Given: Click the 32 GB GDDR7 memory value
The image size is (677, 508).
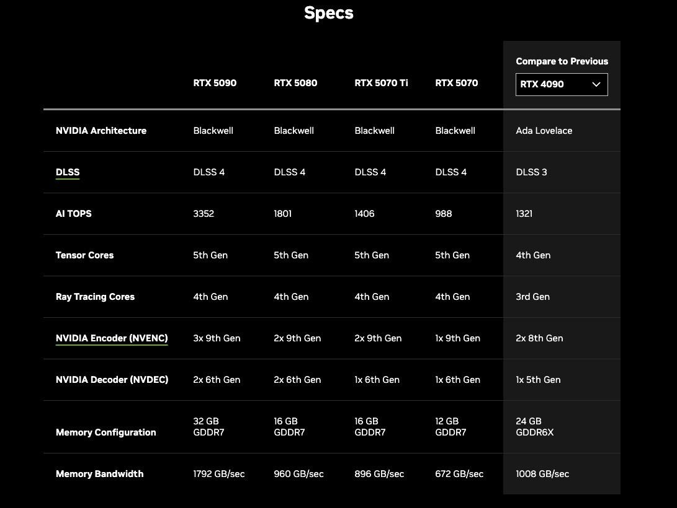Looking at the screenshot, I should [x=208, y=427].
